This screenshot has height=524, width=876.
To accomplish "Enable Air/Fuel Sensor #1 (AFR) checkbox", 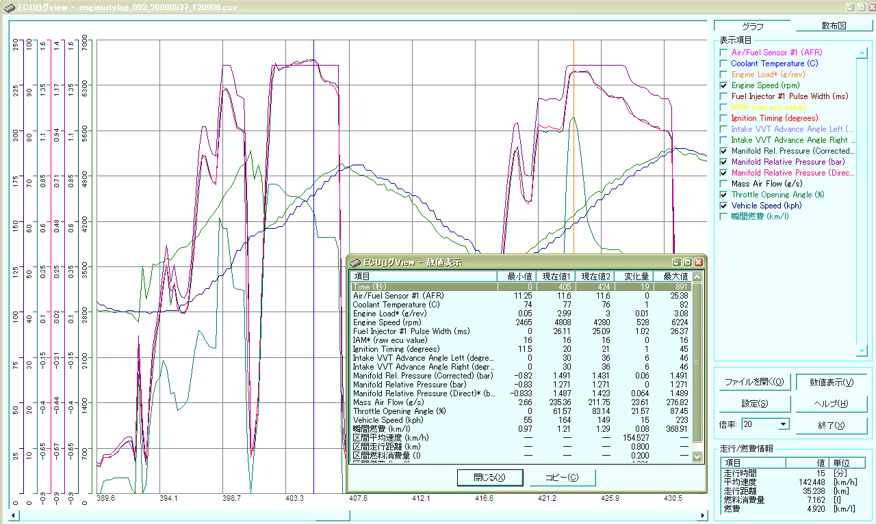I will point(723,53).
